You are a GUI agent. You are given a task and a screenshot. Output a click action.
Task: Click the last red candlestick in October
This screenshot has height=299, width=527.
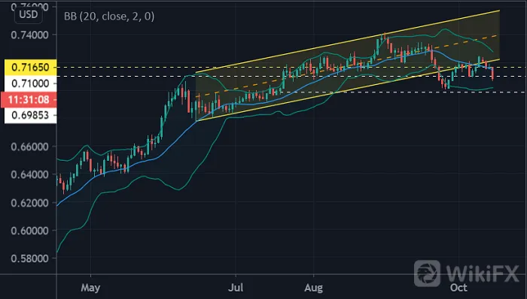coord(492,74)
